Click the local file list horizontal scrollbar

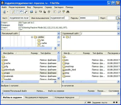pyautogui.click(x=21, y=82)
